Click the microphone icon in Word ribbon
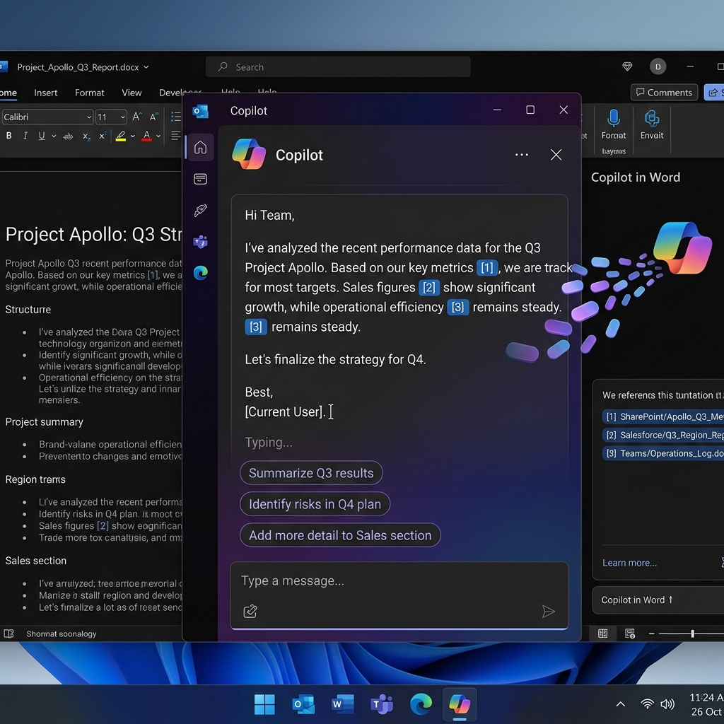Screen dimensions: 724x724 [x=613, y=118]
